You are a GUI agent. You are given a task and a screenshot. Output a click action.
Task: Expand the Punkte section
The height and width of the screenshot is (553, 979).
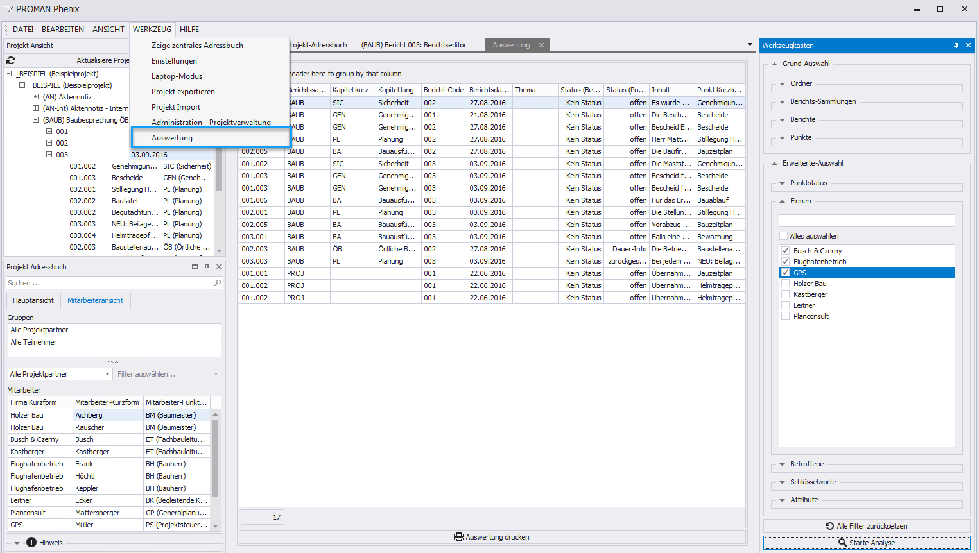(782, 138)
